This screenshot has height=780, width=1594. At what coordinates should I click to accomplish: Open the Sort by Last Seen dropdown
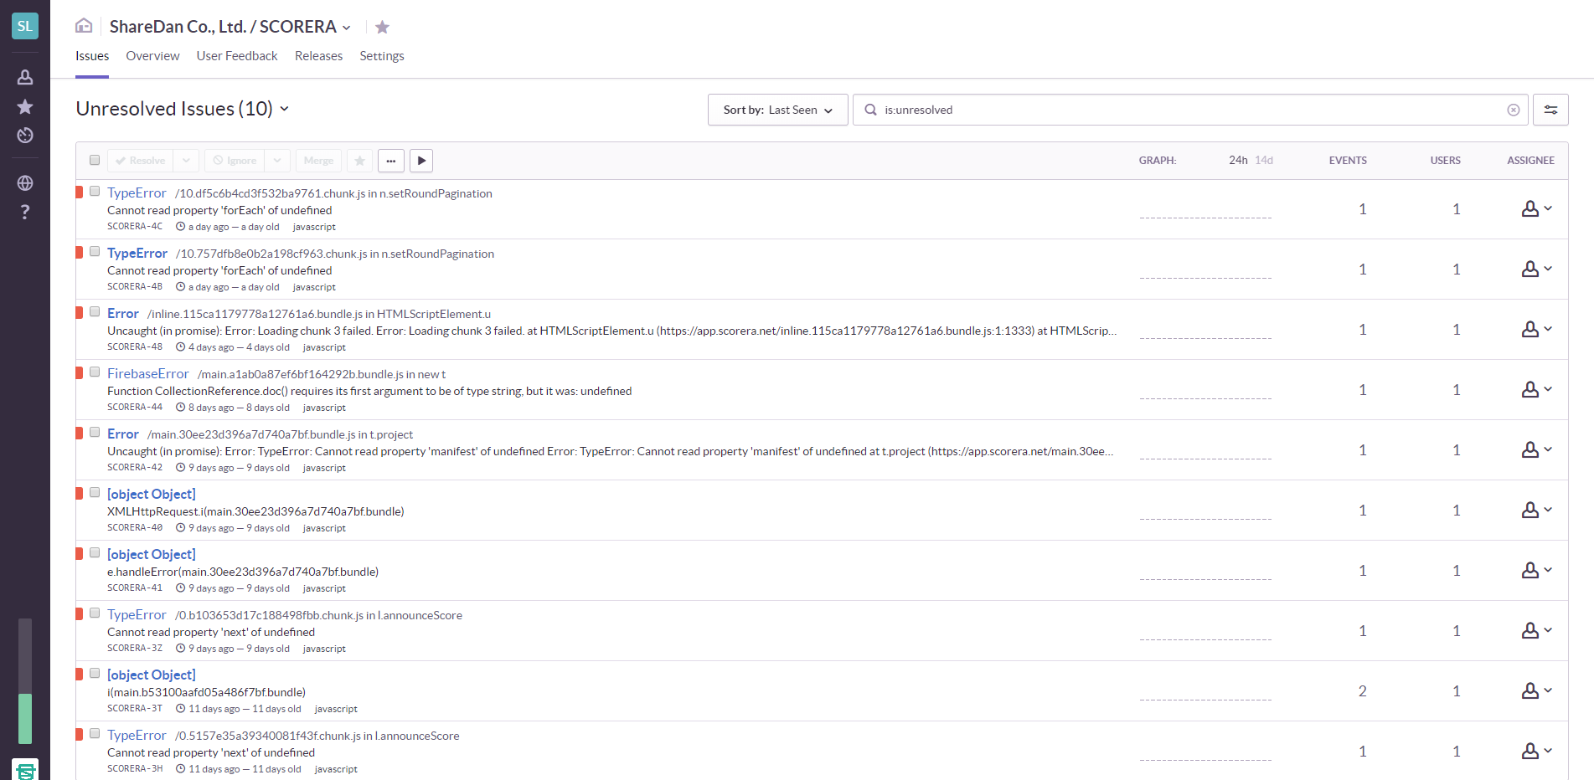[x=777, y=110]
